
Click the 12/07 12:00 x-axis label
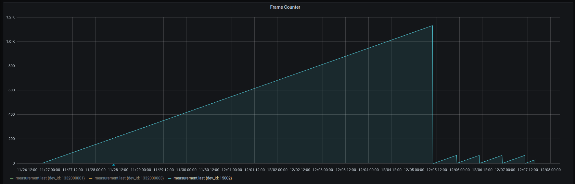[528, 170]
